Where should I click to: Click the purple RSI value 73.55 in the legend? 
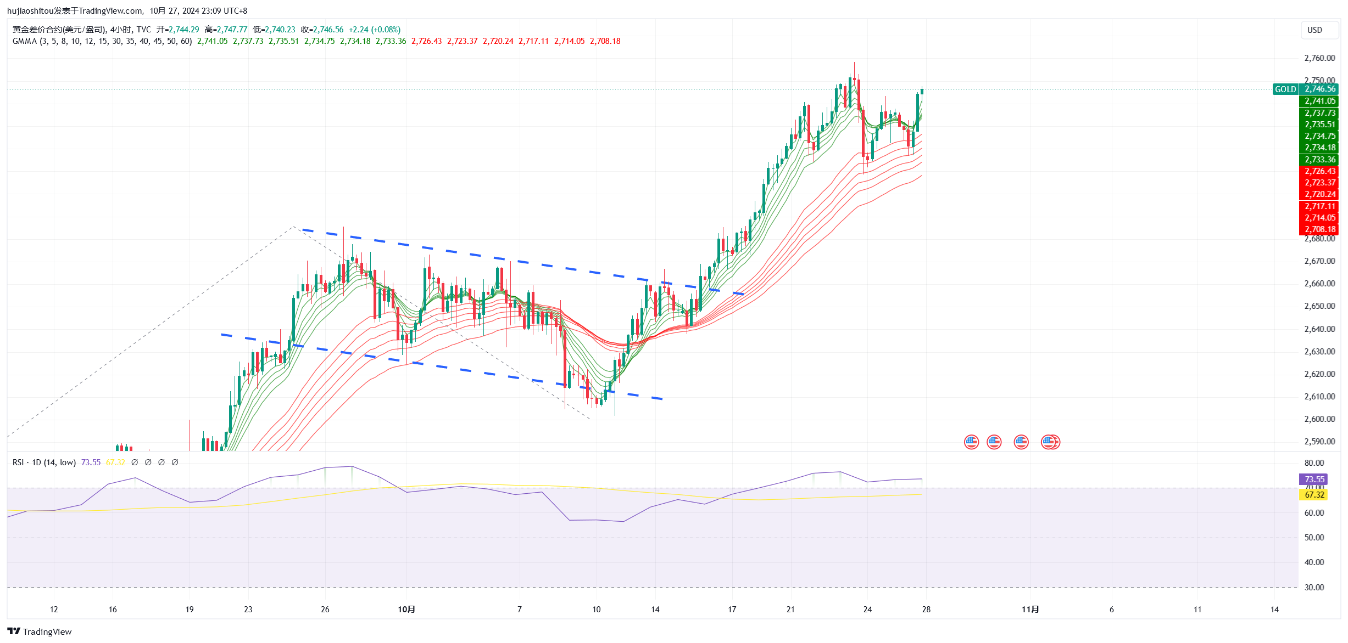point(91,462)
